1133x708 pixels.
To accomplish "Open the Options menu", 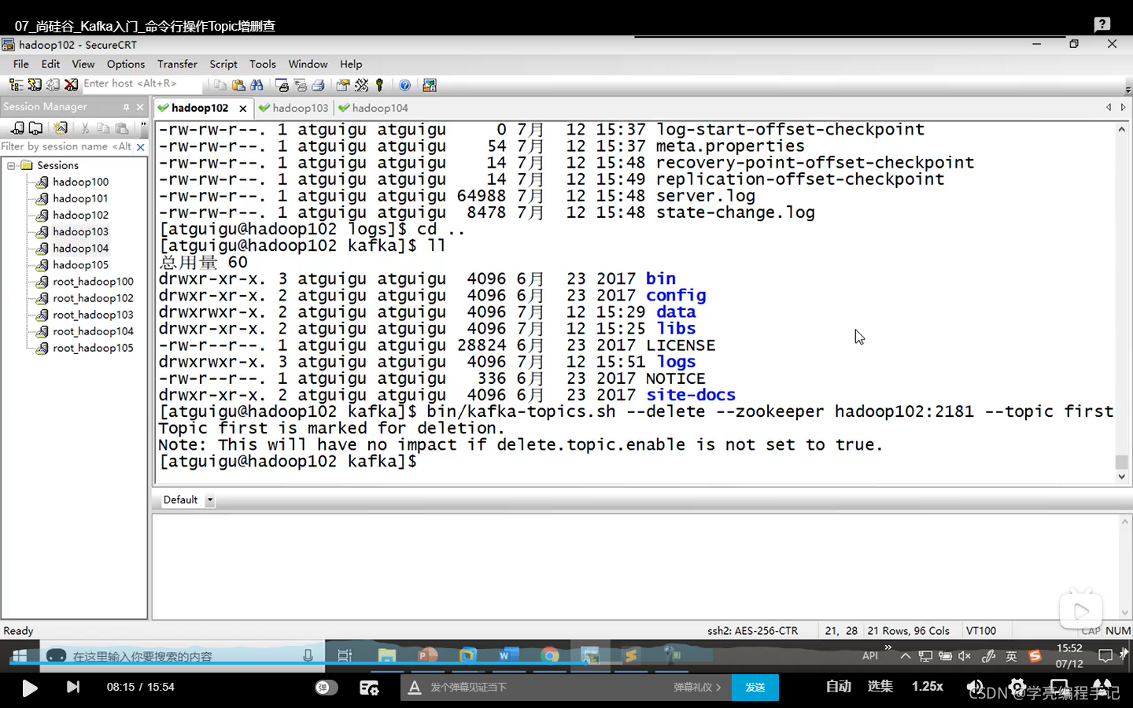I will point(126,65).
